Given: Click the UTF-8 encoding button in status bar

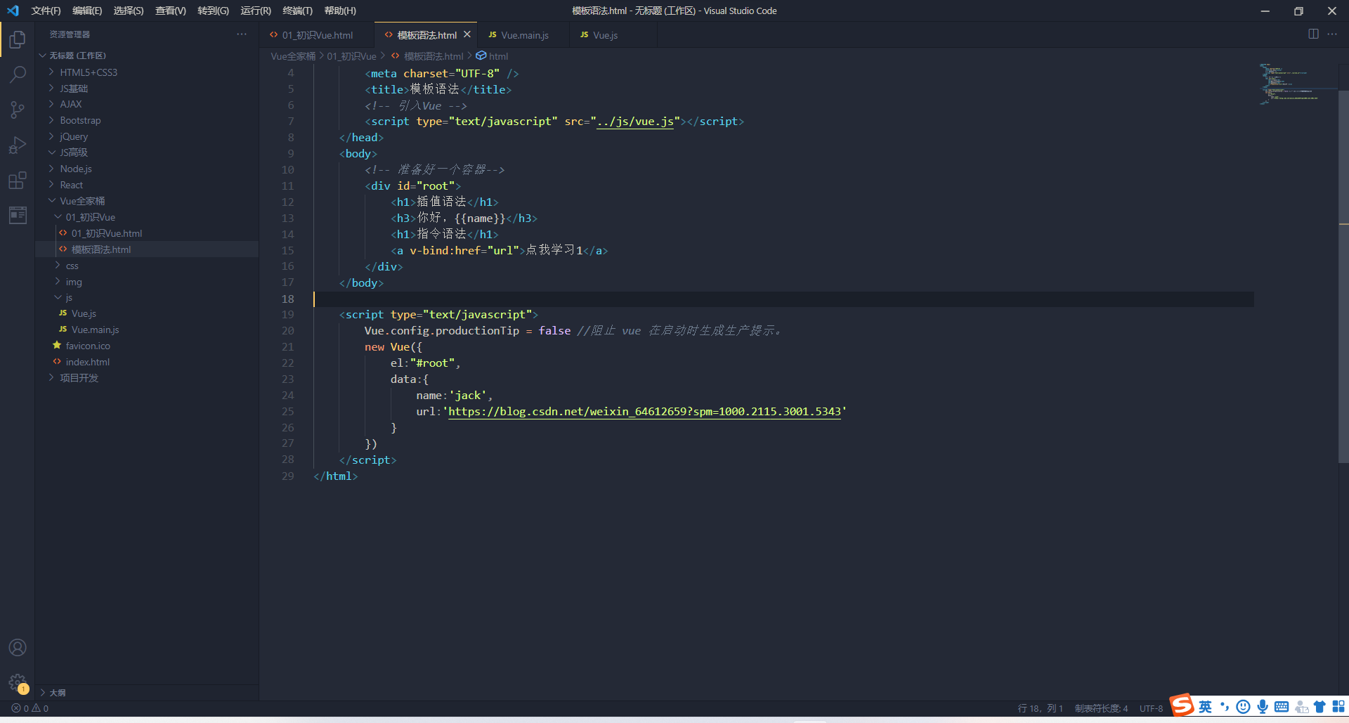Looking at the screenshot, I should pyautogui.click(x=1150, y=708).
